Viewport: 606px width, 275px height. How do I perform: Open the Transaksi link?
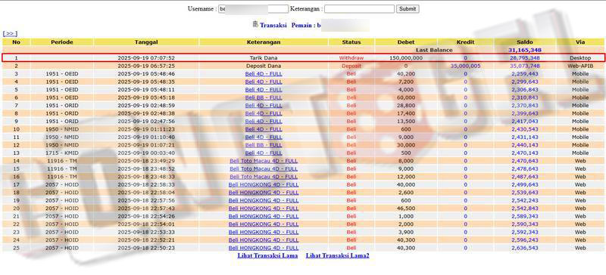pyautogui.click(x=273, y=25)
